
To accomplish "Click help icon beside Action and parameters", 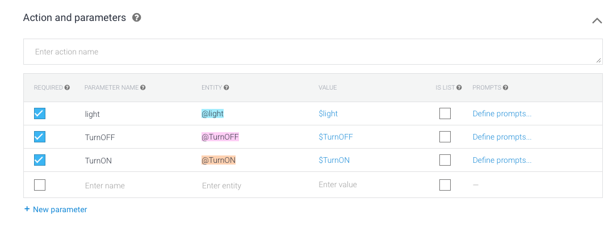I will [137, 18].
